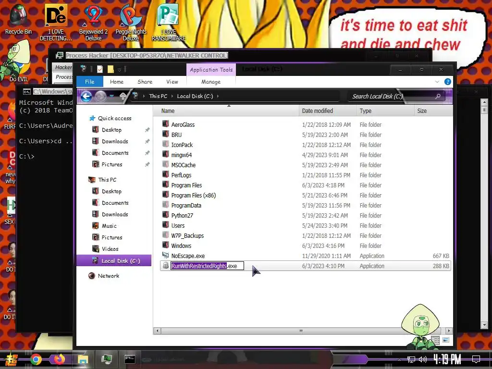Sort files by the Name column
The image size is (492, 369).
(x=226, y=111)
